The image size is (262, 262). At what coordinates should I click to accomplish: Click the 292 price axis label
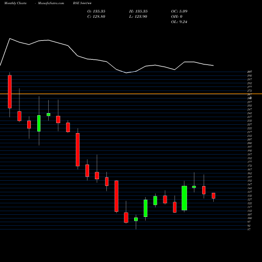pos(249,75)
